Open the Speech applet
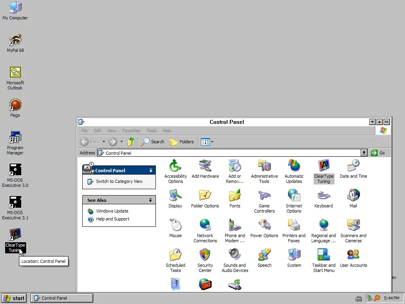This screenshot has height=304, width=405. [264, 258]
